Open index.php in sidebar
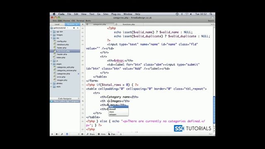This screenshot has width=265, height=149. (61, 58)
